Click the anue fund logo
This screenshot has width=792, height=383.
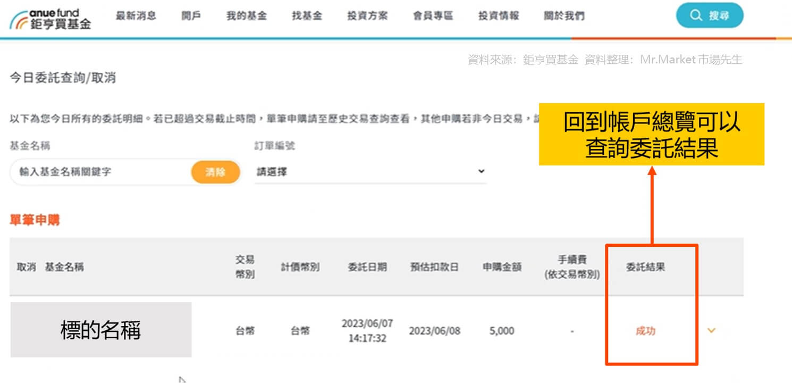click(50, 18)
